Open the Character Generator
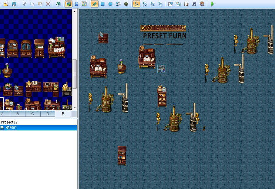 (x=202, y=4)
